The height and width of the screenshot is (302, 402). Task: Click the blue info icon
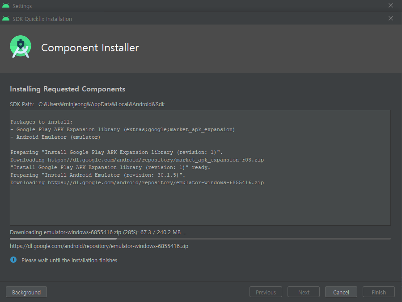coord(13,260)
